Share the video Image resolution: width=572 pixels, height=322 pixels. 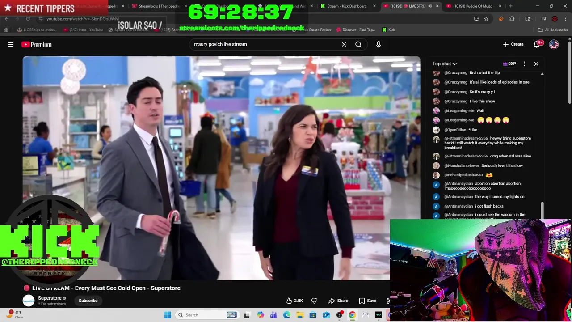click(338, 301)
